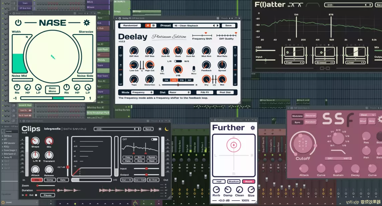Select Deelay A state
Viewport: 382px width, 206px height.
[148, 25]
